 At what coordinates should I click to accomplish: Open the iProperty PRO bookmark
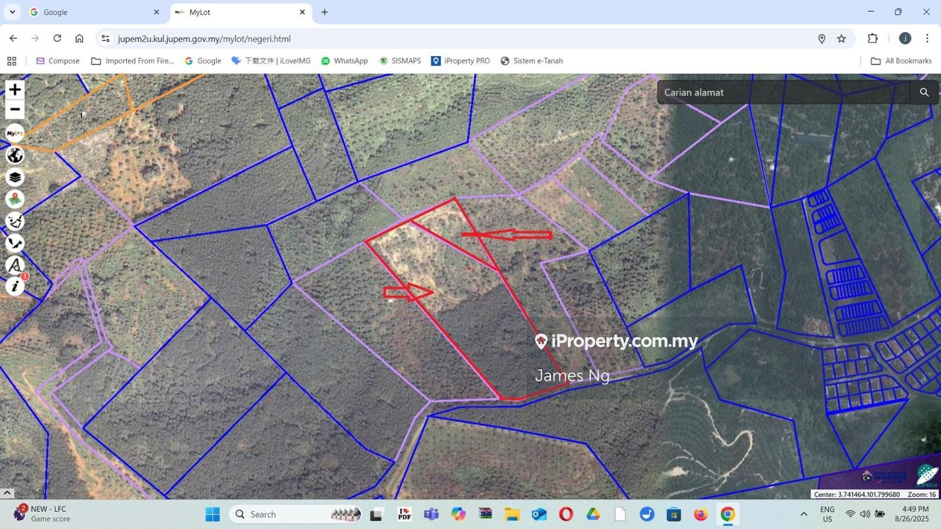pyautogui.click(x=460, y=61)
